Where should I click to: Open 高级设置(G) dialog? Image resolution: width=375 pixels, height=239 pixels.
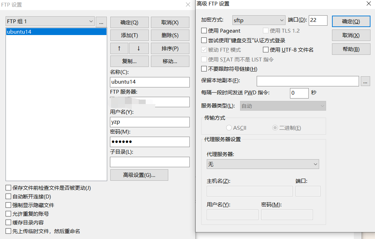coord(139,175)
